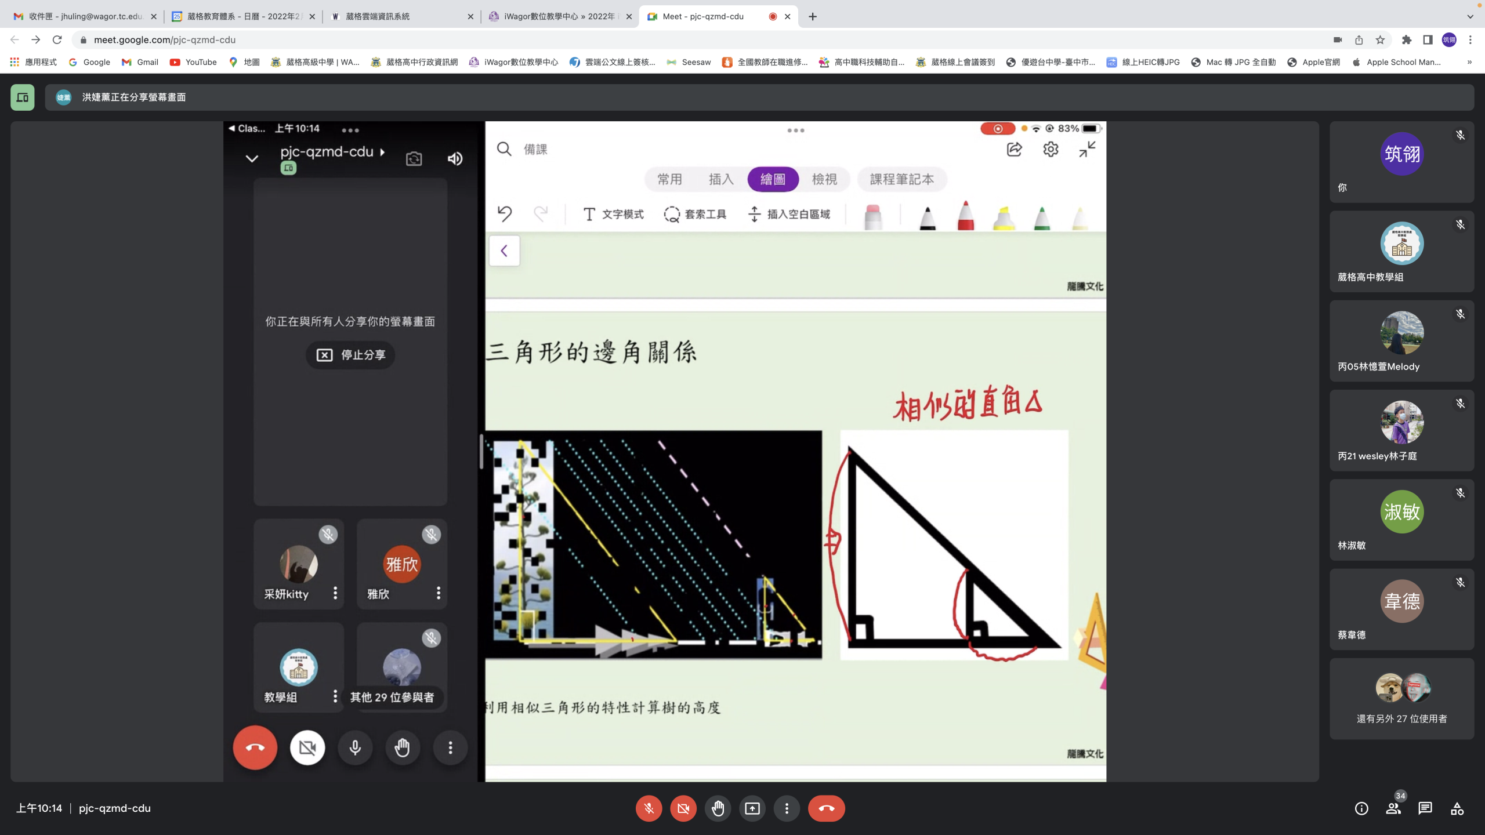The height and width of the screenshot is (835, 1485).
Task: Expand the bookmarks overflow arrows
Action: point(1469,62)
